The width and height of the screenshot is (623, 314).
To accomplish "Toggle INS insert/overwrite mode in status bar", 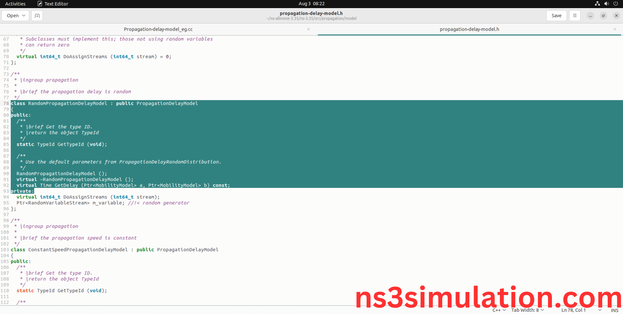I will coord(614,310).
